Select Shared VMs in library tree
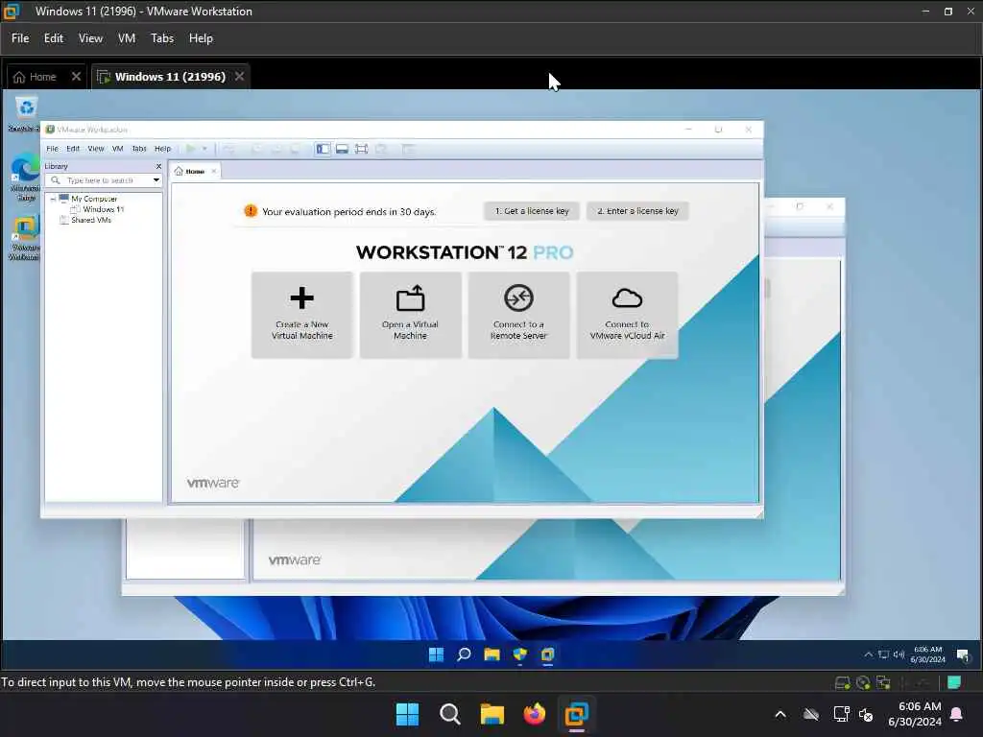Screen dimensions: 983x737 tap(91, 220)
